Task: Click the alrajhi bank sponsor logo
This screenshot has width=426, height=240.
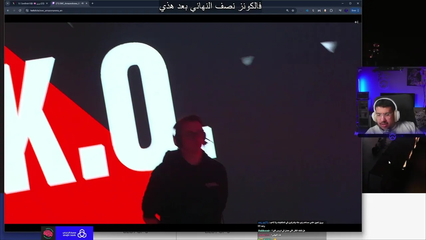Action: tap(74, 233)
